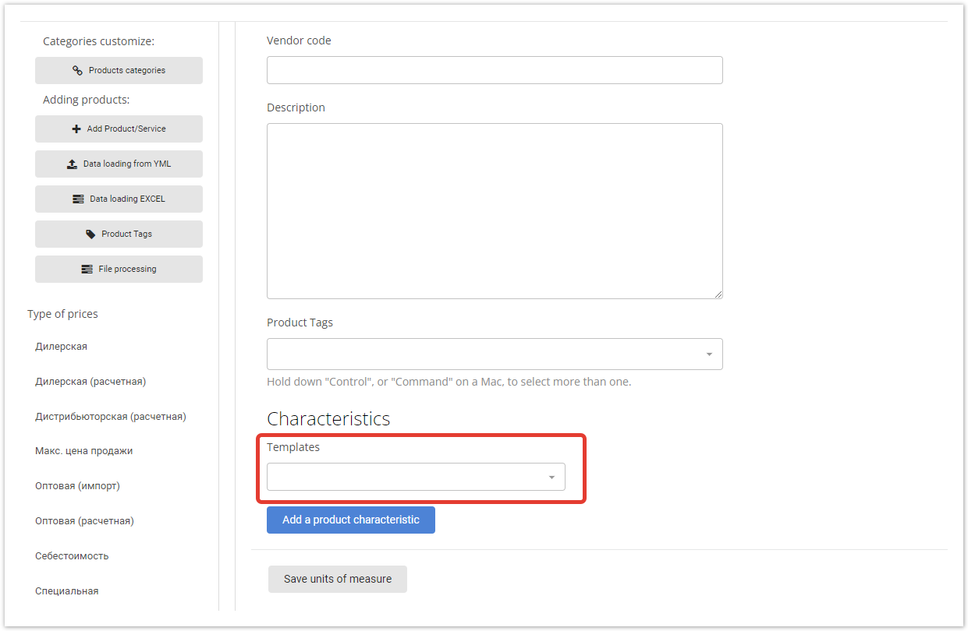Click the table icon on Data loading EXCEL

[78, 199]
